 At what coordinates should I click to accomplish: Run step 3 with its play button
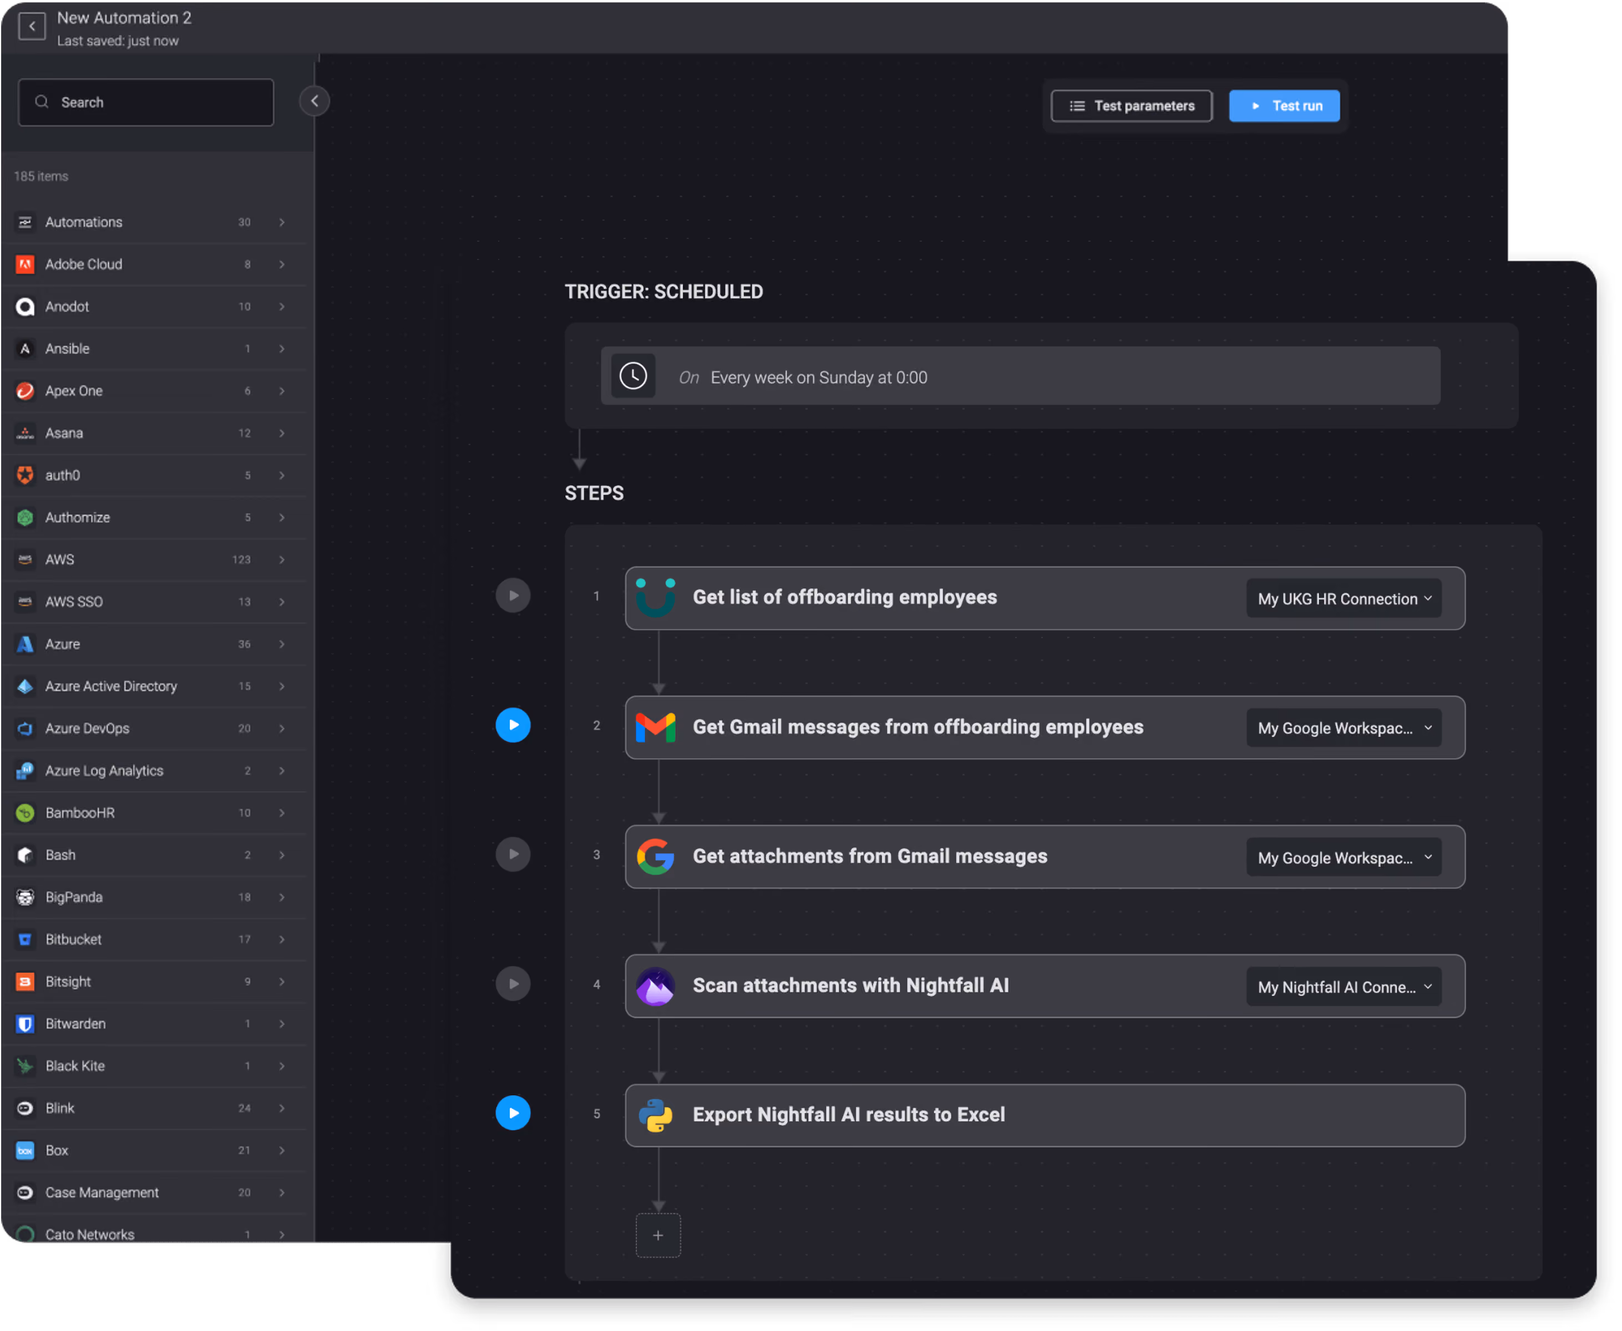click(513, 855)
